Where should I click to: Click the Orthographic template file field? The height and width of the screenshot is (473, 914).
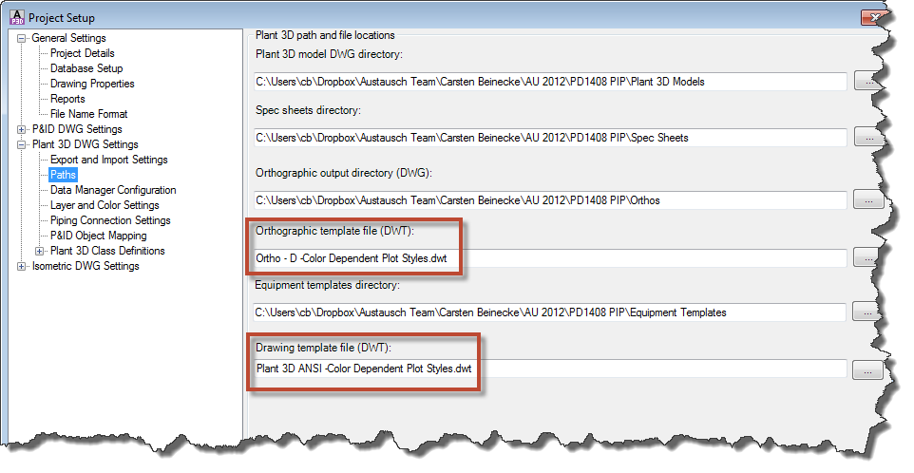[550, 258]
